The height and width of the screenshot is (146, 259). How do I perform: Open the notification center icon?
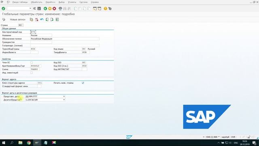pyautogui.click(x=255, y=143)
